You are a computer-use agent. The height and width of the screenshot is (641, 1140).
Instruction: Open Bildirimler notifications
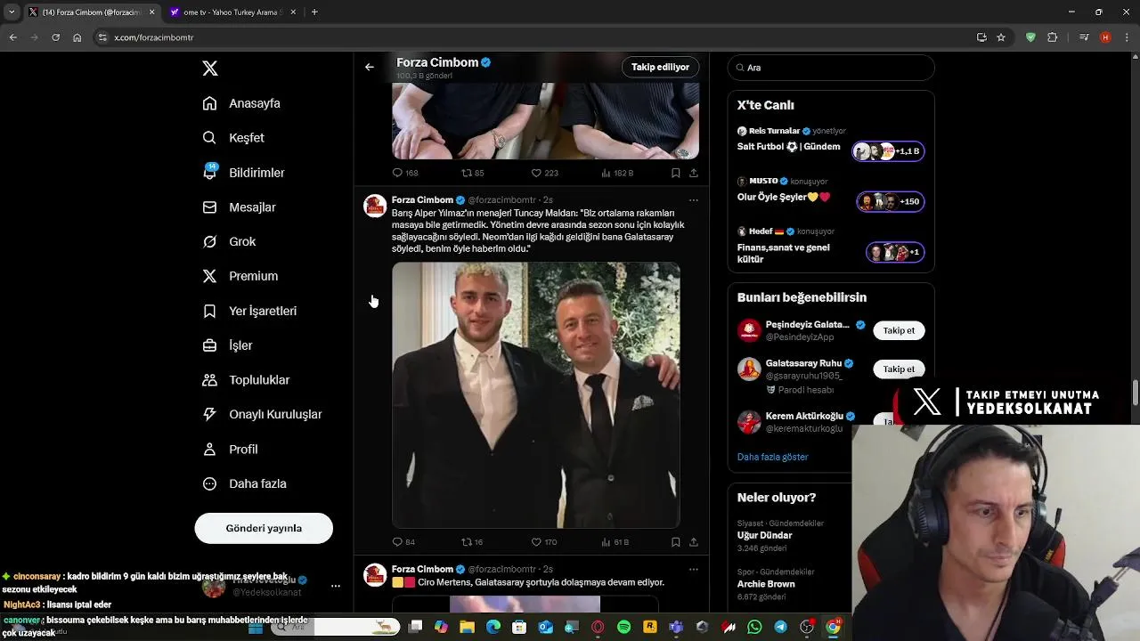point(243,173)
